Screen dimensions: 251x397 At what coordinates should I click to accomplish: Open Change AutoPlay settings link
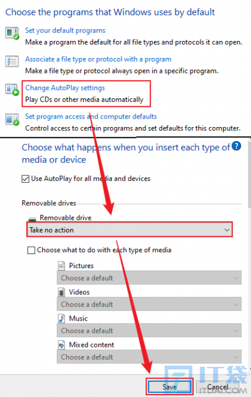click(65, 88)
